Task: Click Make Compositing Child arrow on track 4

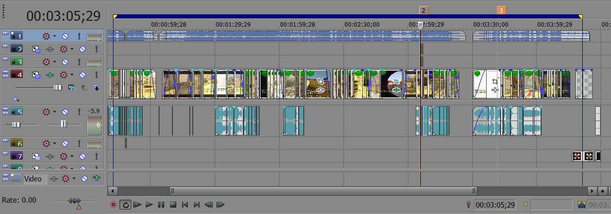Action: coord(96,88)
